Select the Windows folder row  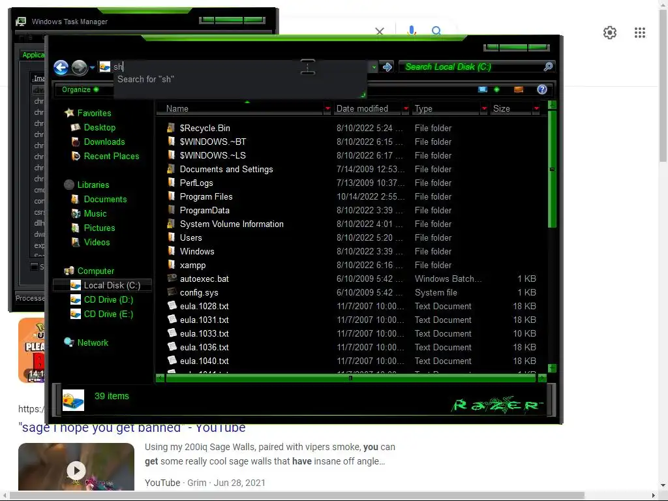[352, 251]
